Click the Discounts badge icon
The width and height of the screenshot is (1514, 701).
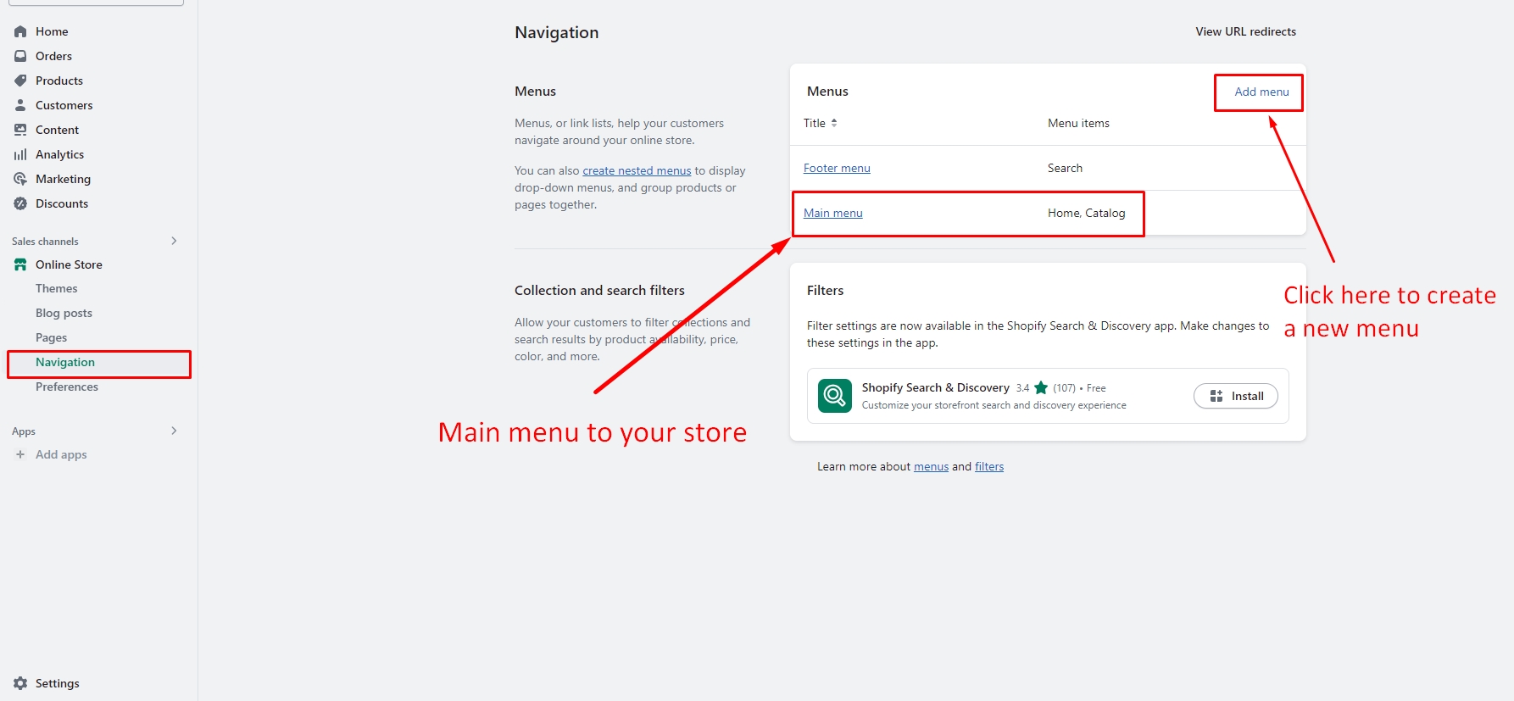point(20,203)
